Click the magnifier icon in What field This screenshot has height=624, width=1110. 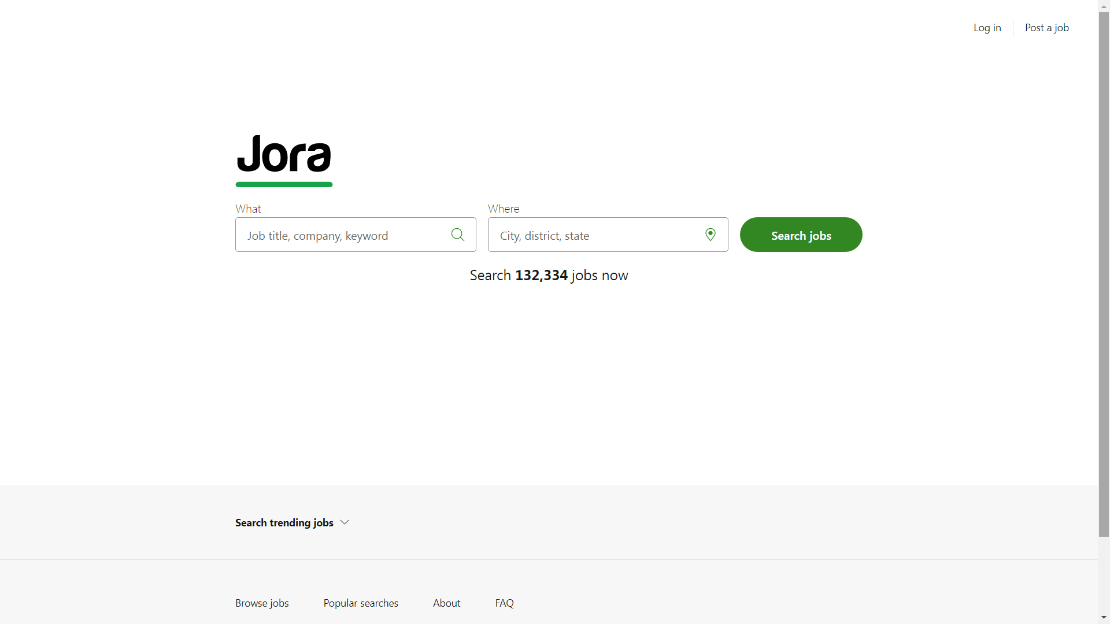click(458, 235)
